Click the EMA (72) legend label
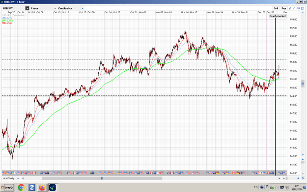 [x=7, y=18]
